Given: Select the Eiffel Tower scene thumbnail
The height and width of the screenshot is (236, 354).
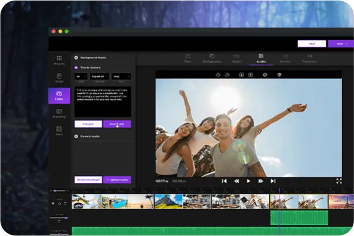Looking at the screenshot, I should coord(341,201).
